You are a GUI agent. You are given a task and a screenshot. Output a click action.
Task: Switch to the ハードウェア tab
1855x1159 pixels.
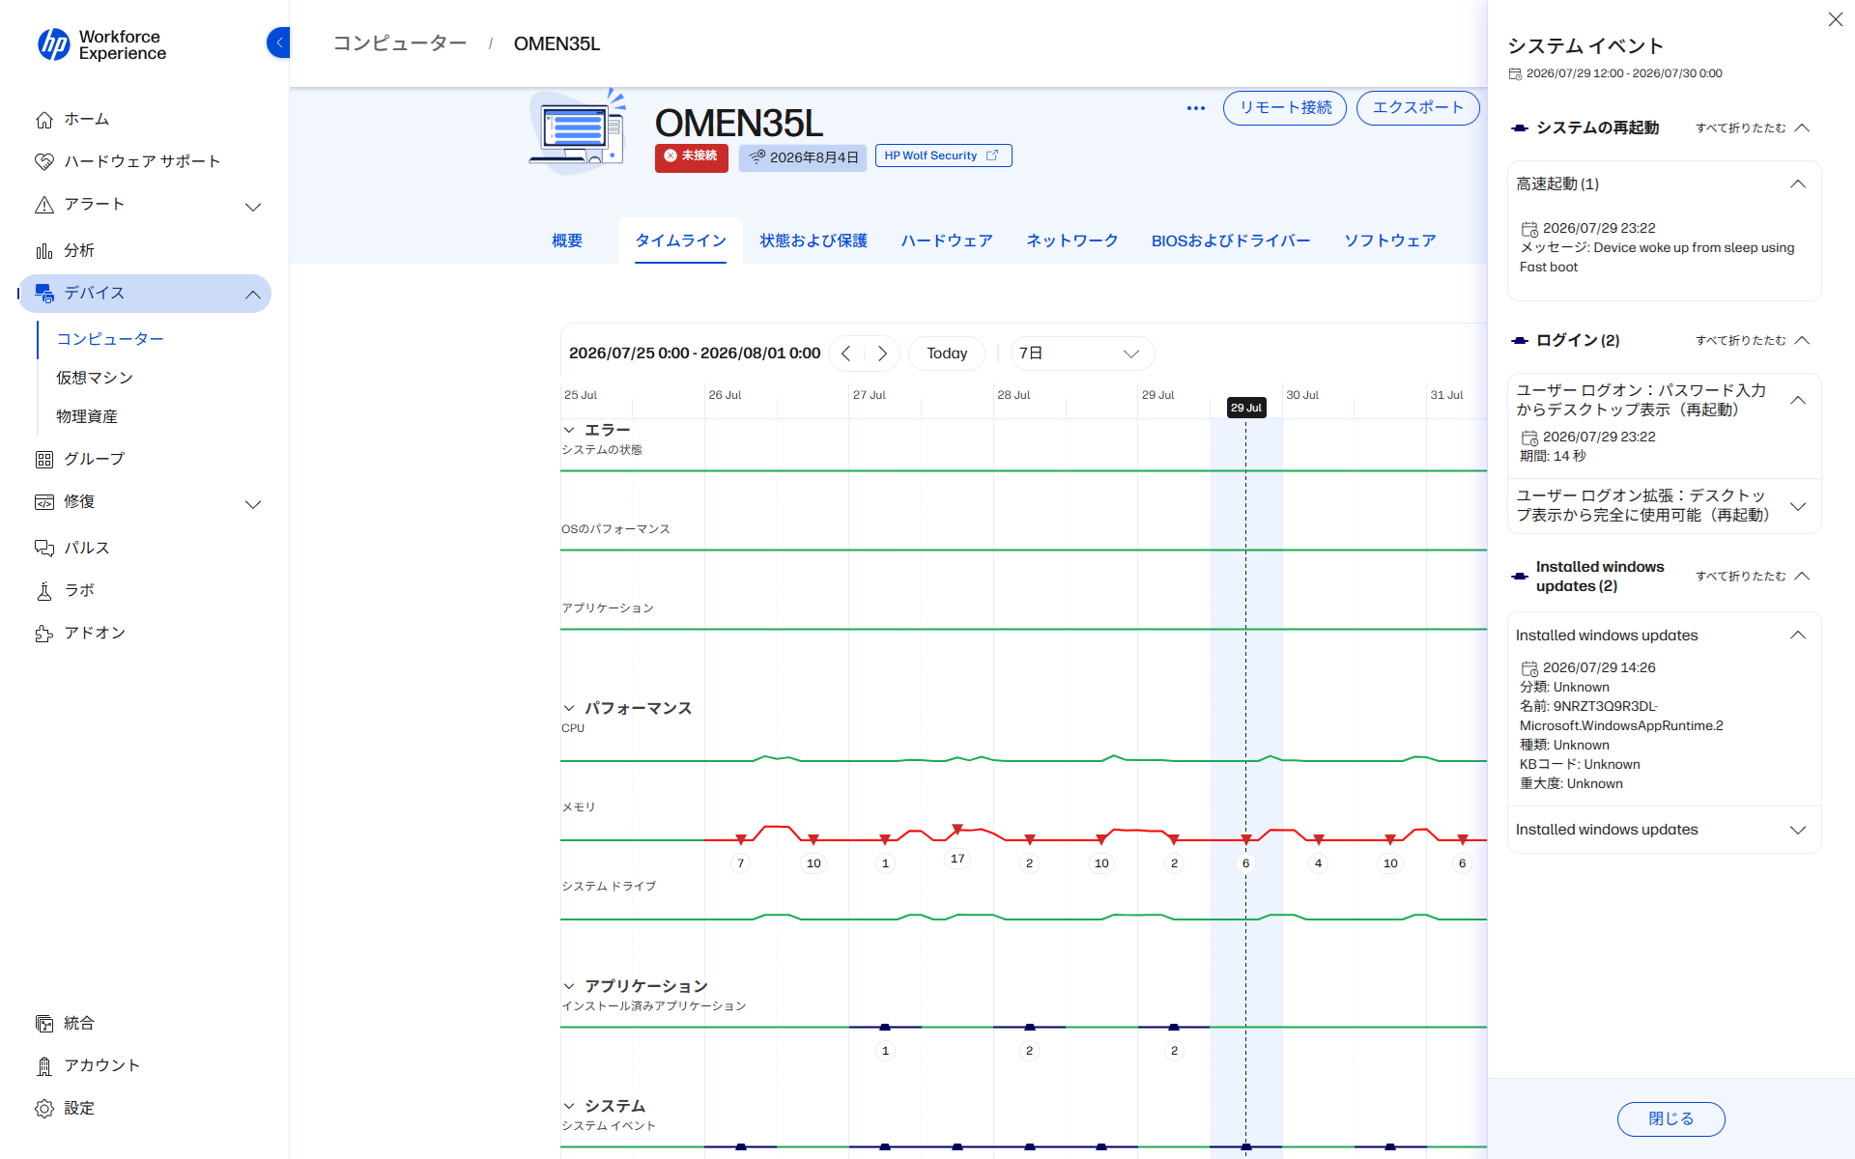947,240
